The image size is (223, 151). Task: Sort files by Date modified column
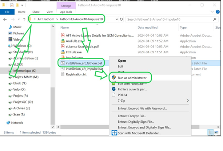tap(147, 28)
